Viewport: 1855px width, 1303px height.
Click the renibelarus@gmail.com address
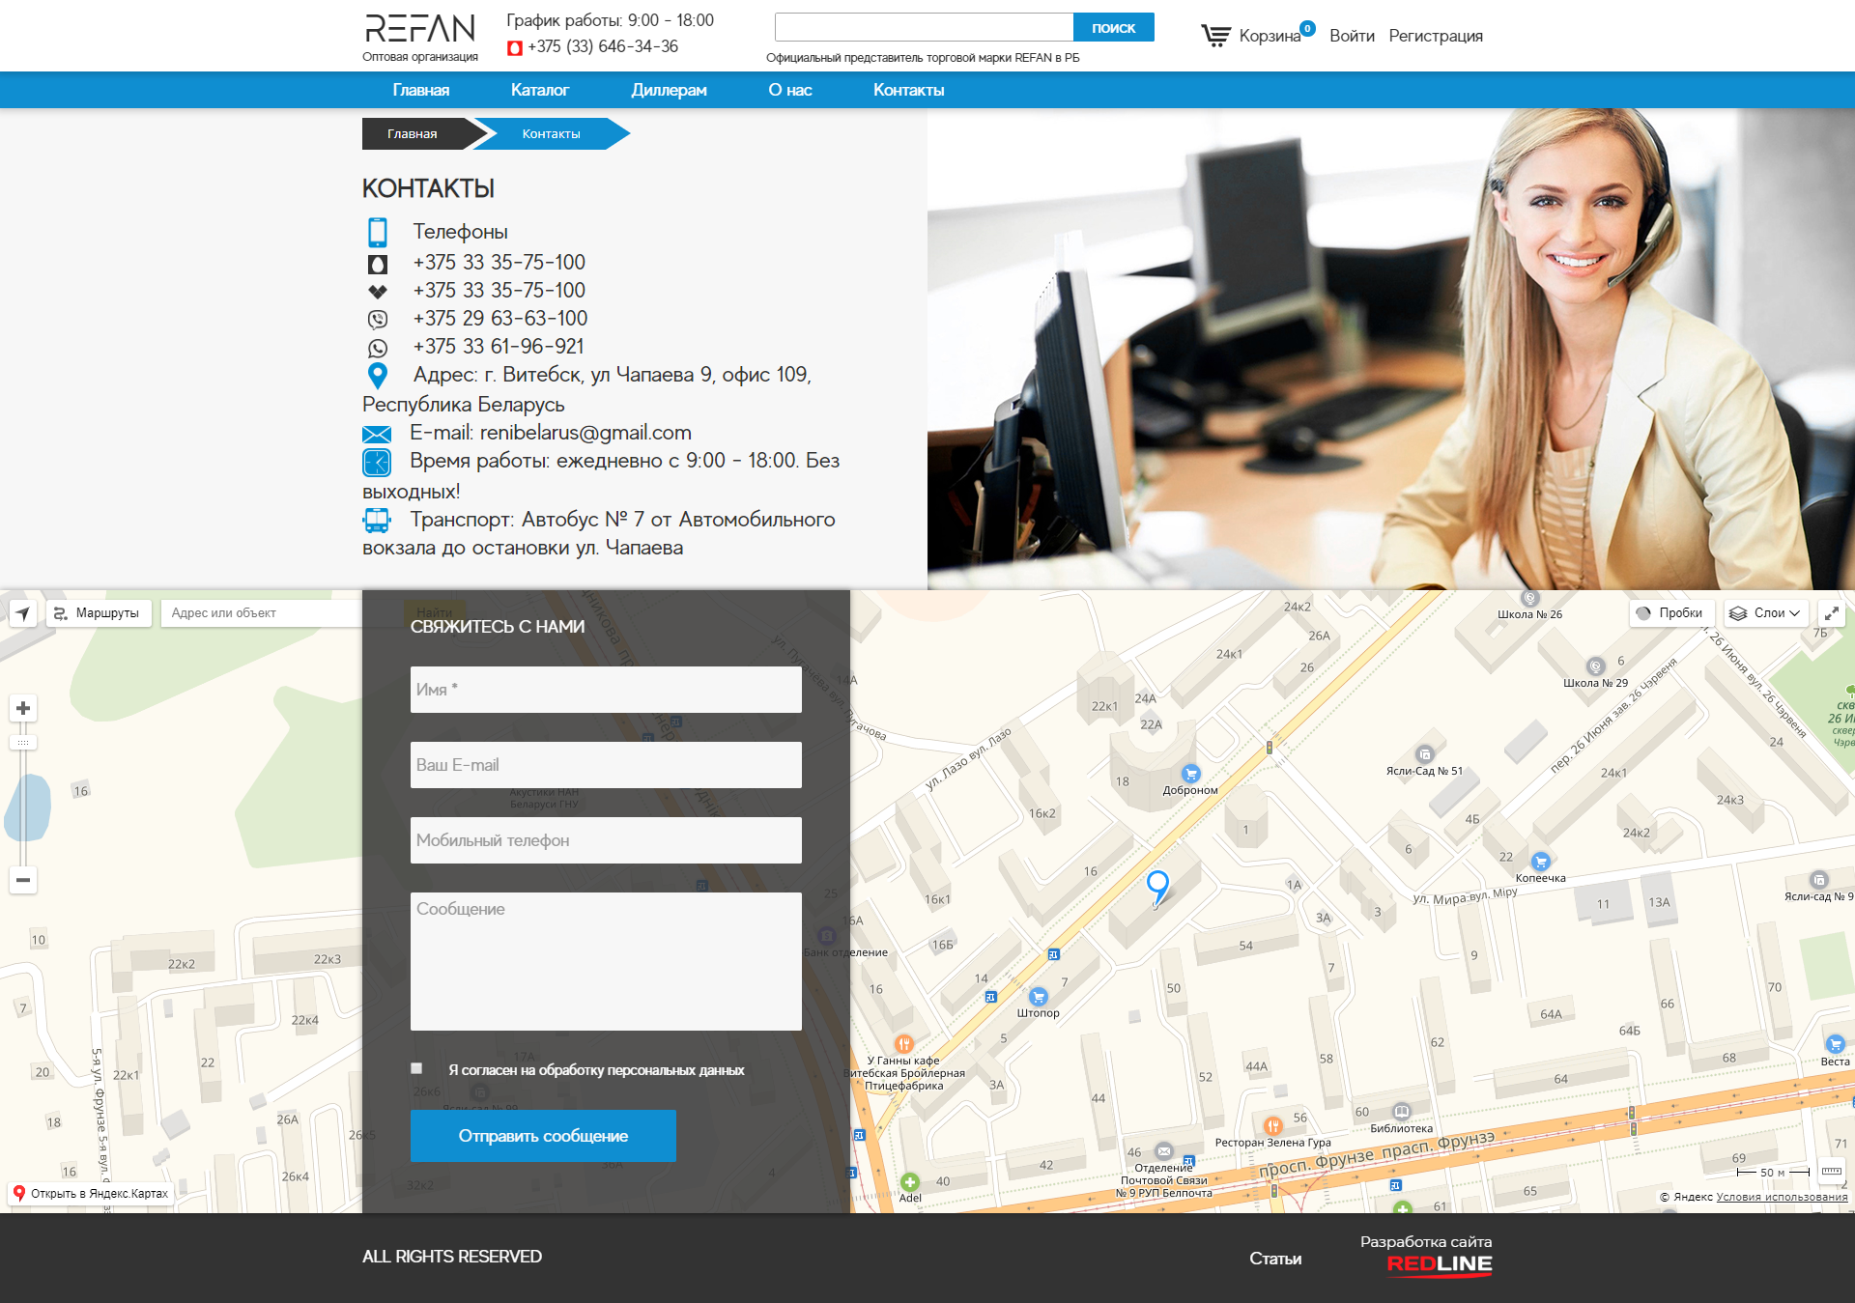click(x=585, y=433)
